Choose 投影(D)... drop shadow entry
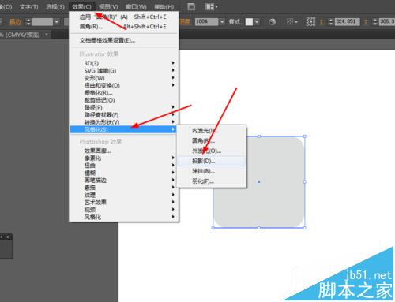 point(212,161)
